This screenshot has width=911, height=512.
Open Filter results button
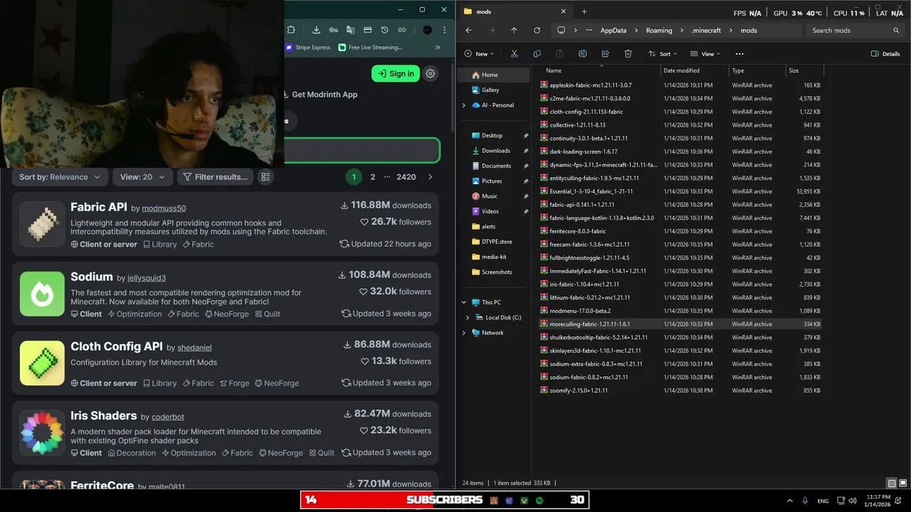tap(215, 177)
